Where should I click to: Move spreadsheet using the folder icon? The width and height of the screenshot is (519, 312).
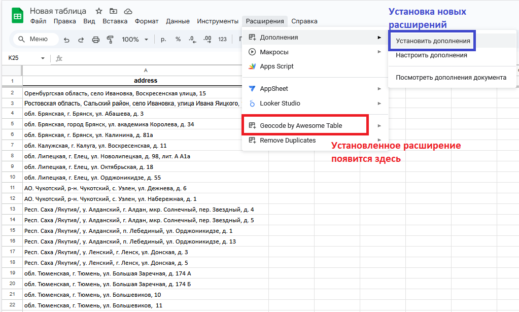tap(113, 10)
